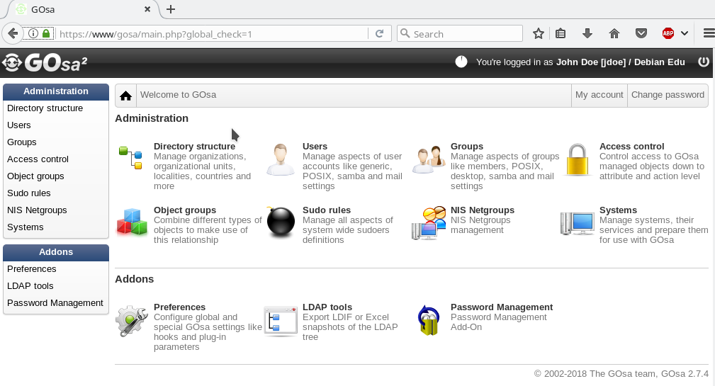Select Password Management in Addons sidebar
The width and height of the screenshot is (715, 386).
(x=55, y=303)
